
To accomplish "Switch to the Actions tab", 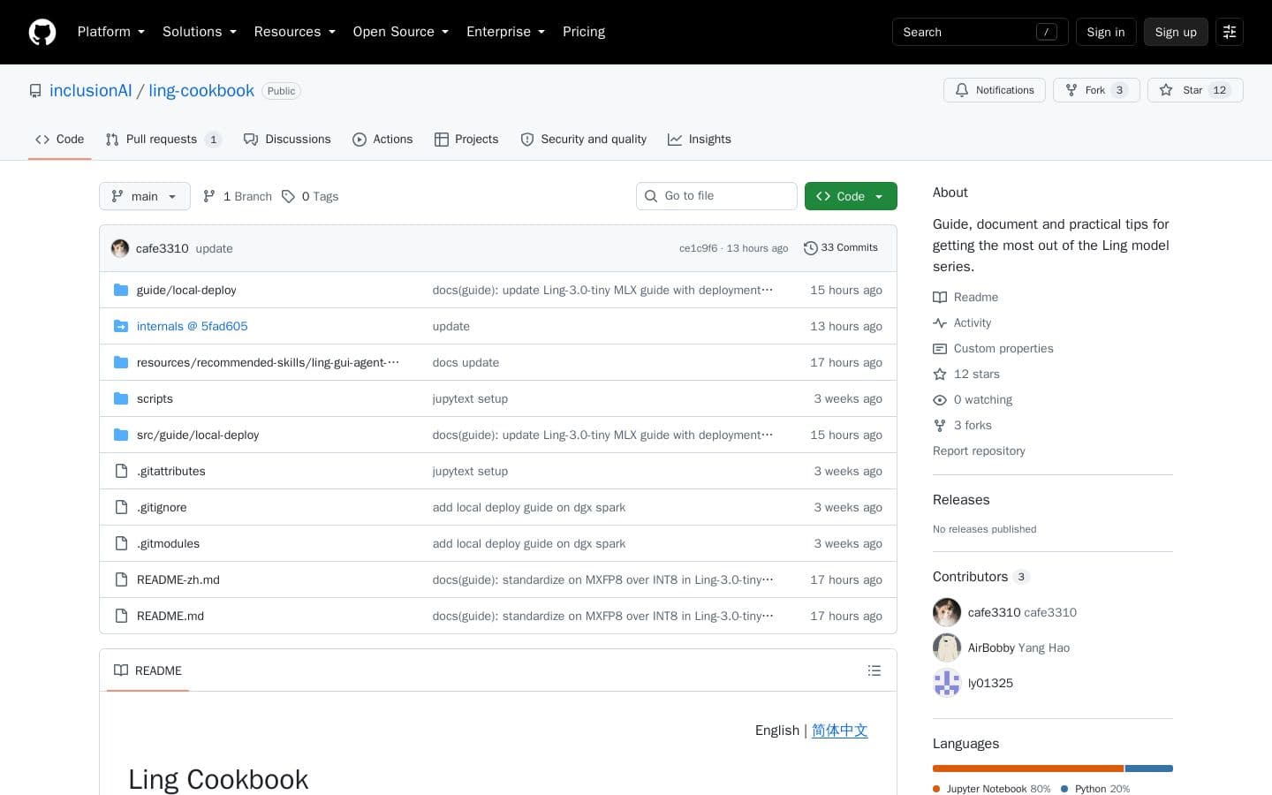I will [382, 139].
